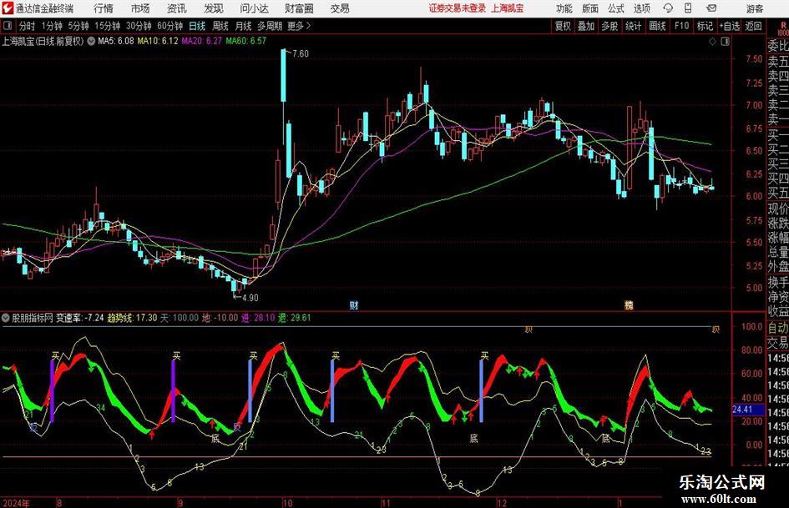Click the 统计 statistics button
The width and height of the screenshot is (789, 508).
pos(633,26)
